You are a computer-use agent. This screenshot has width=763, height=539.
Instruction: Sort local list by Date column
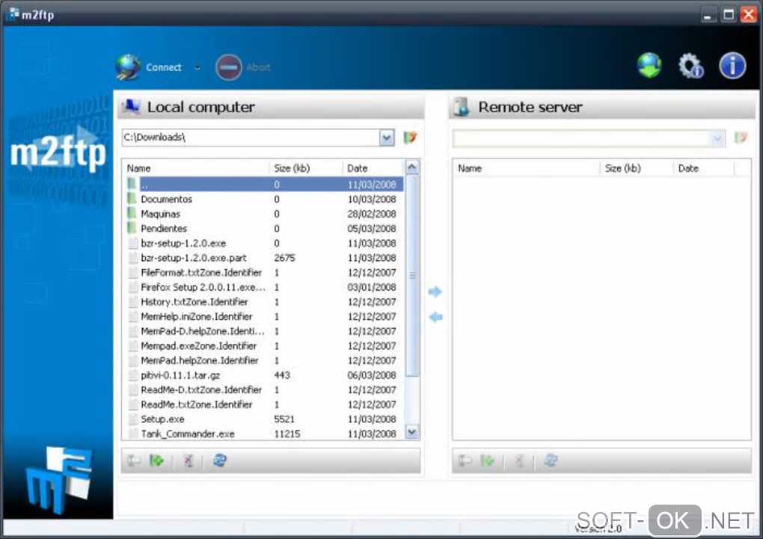point(373,168)
